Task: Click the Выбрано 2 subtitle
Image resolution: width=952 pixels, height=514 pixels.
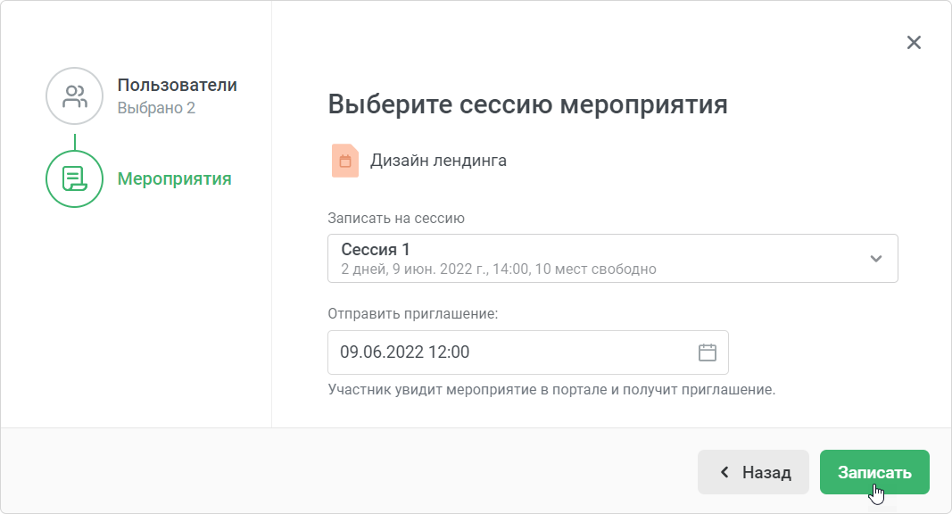Action: point(156,108)
